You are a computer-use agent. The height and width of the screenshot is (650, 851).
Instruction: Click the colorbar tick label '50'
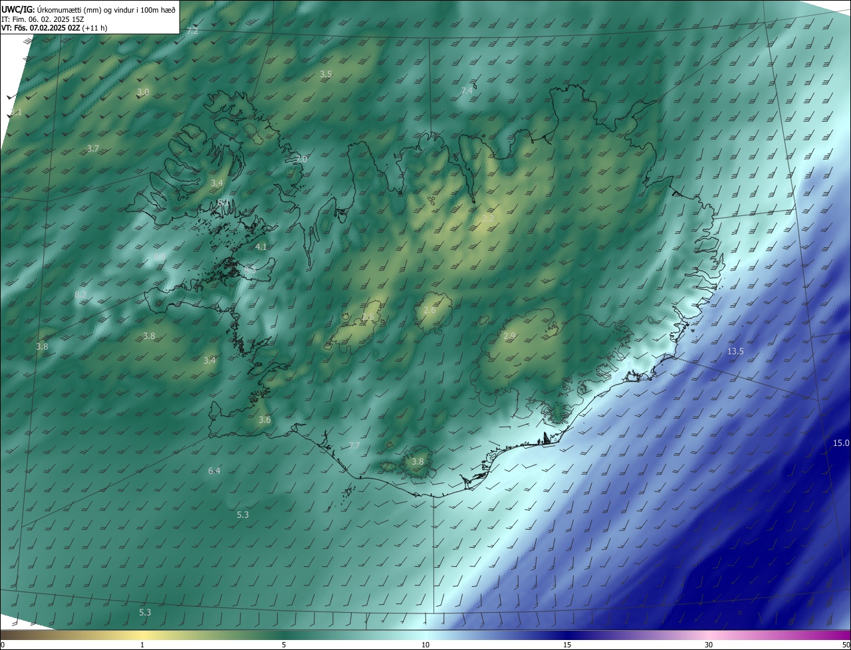(846, 645)
